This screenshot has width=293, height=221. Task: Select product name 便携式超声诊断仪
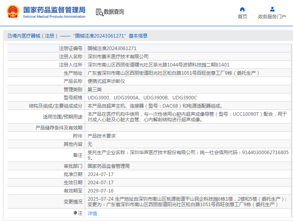(107, 81)
